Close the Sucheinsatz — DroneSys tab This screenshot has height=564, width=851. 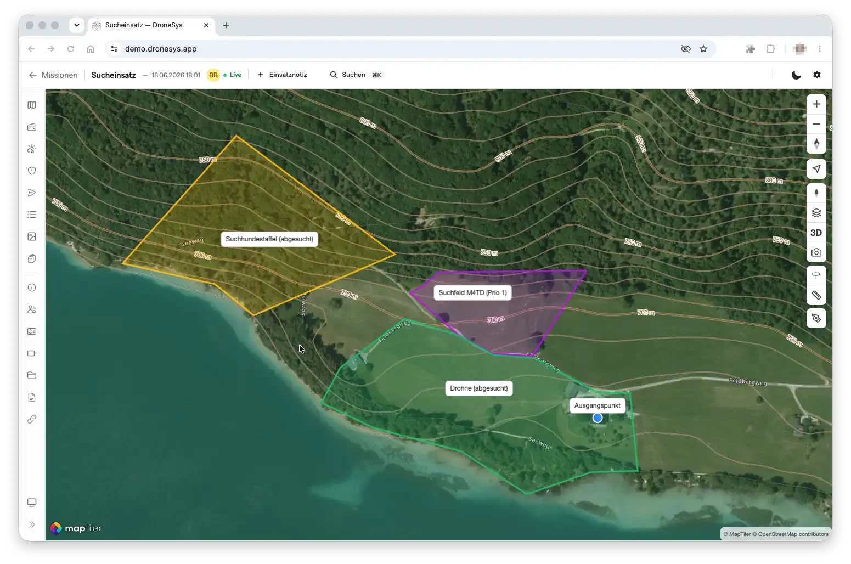tap(206, 25)
